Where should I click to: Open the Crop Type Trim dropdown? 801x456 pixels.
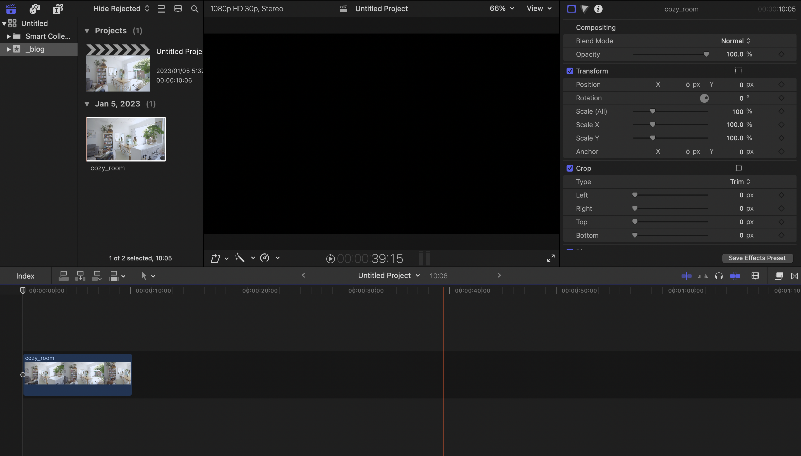click(x=740, y=182)
